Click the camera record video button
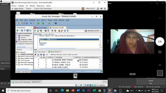This screenshot has height=93, width=166. (x=160, y=42)
